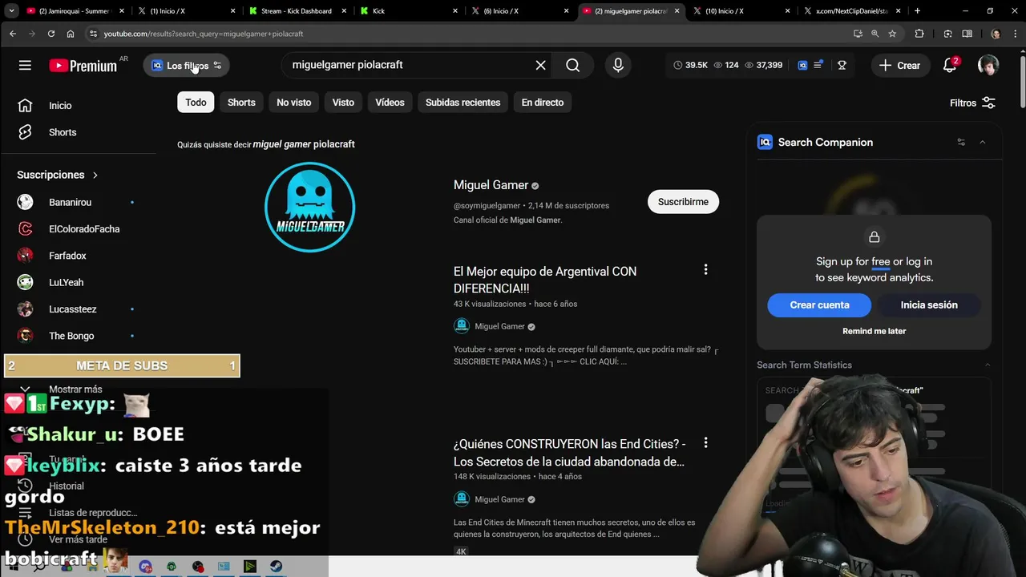
Task: Select the Todo filter chip
Action: [x=196, y=103]
